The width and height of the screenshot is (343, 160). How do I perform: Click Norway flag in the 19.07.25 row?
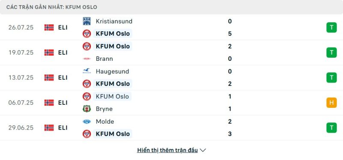coord(49,52)
